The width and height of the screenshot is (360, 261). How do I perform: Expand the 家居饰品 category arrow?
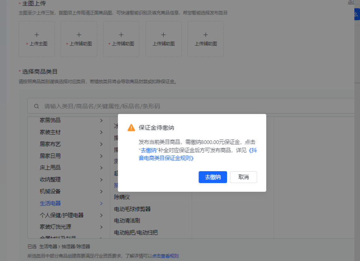pos(100,121)
